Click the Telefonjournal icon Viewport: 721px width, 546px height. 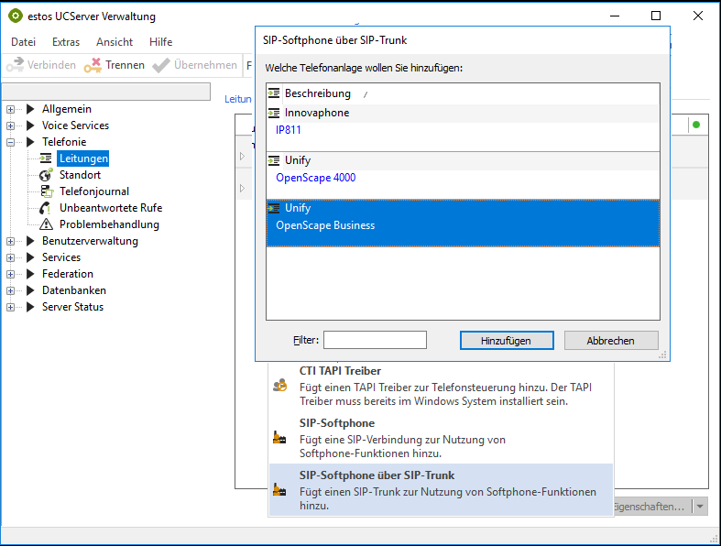pos(46,191)
